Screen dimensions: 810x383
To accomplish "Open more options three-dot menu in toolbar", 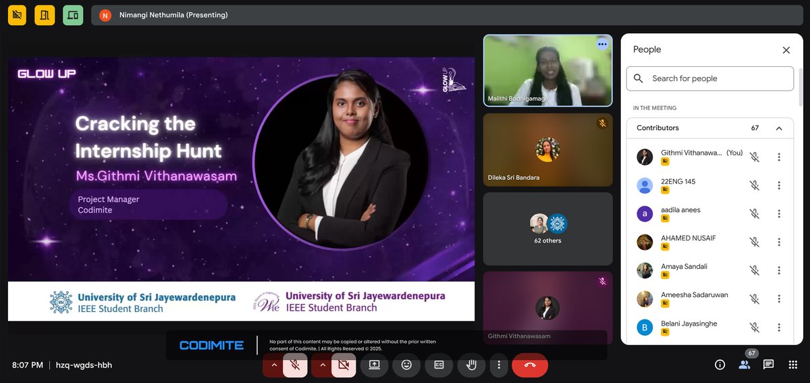I will point(499,365).
